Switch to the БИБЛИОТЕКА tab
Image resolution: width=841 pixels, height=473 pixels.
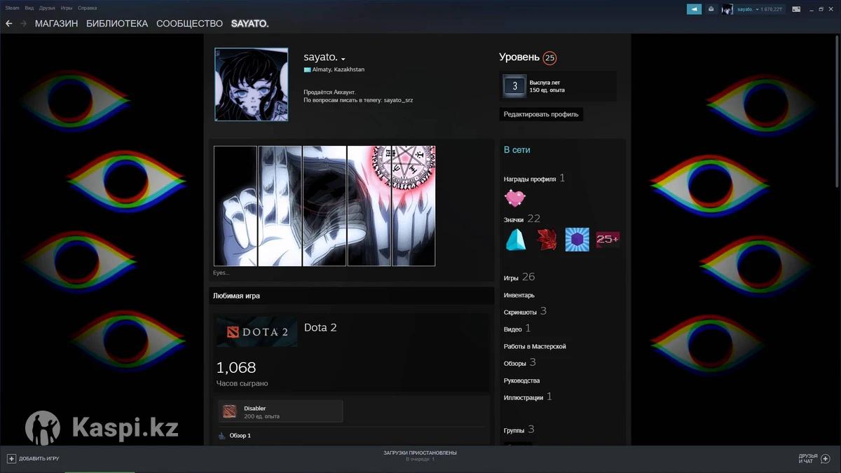117,24
